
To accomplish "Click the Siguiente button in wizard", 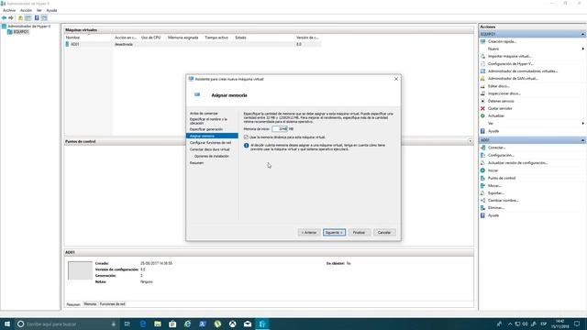I will 334,233.
